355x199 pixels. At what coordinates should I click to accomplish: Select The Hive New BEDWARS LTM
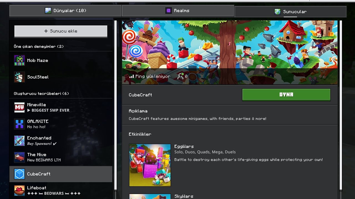click(x=61, y=157)
